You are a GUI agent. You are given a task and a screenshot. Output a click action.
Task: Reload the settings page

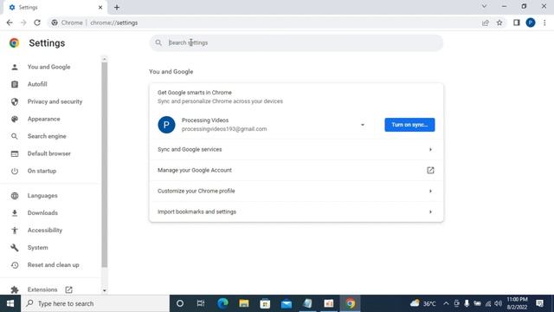pyautogui.click(x=37, y=23)
